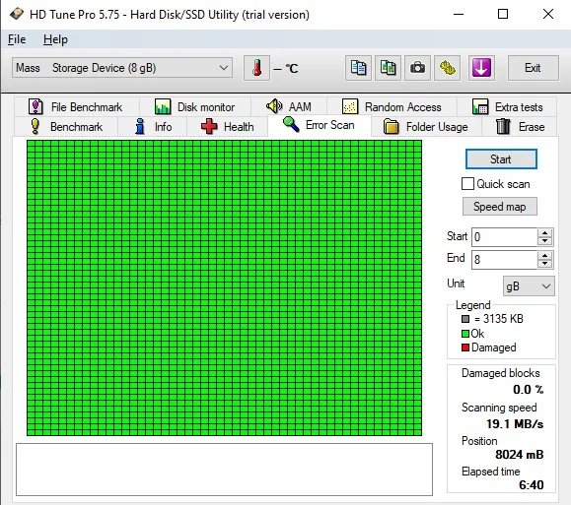
Task: Enable the Quick scan checkbox
Action: 467,184
